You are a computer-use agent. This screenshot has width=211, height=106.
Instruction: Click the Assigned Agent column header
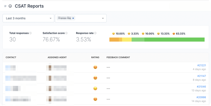click(57, 57)
